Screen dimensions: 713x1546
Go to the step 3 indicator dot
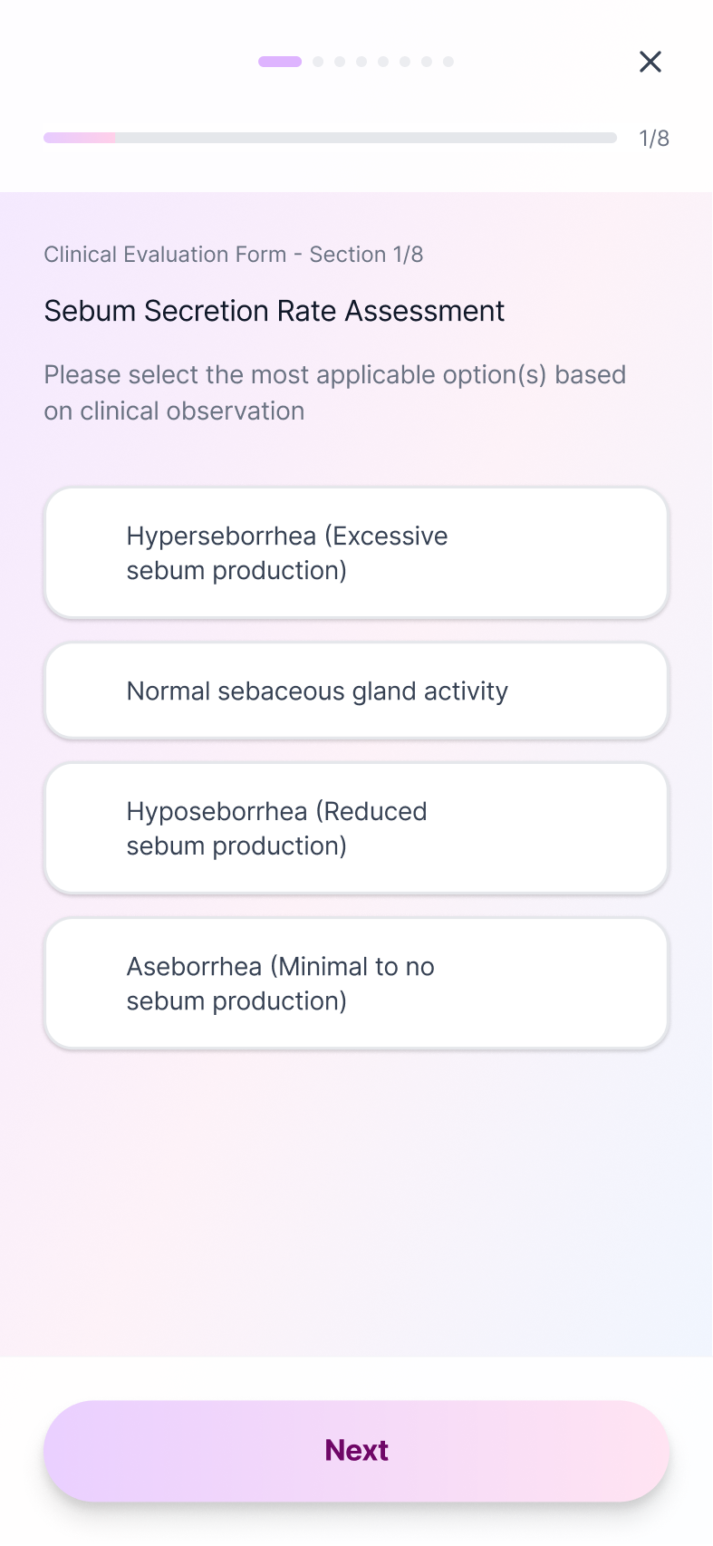click(340, 62)
